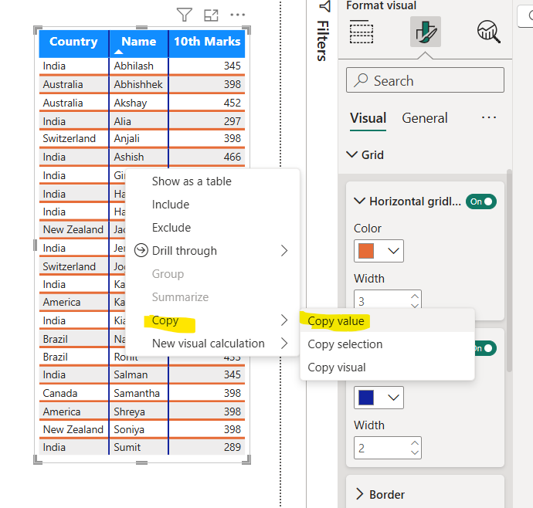Open the Drill through submenu
The width and height of the screenshot is (533, 508).
[x=184, y=251]
